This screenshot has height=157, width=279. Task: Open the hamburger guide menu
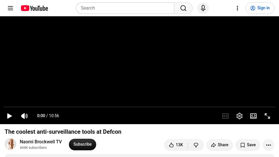point(10,8)
